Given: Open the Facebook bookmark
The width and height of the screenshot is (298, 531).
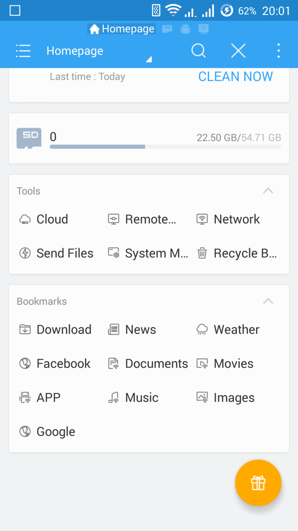Looking at the screenshot, I should 55,363.
